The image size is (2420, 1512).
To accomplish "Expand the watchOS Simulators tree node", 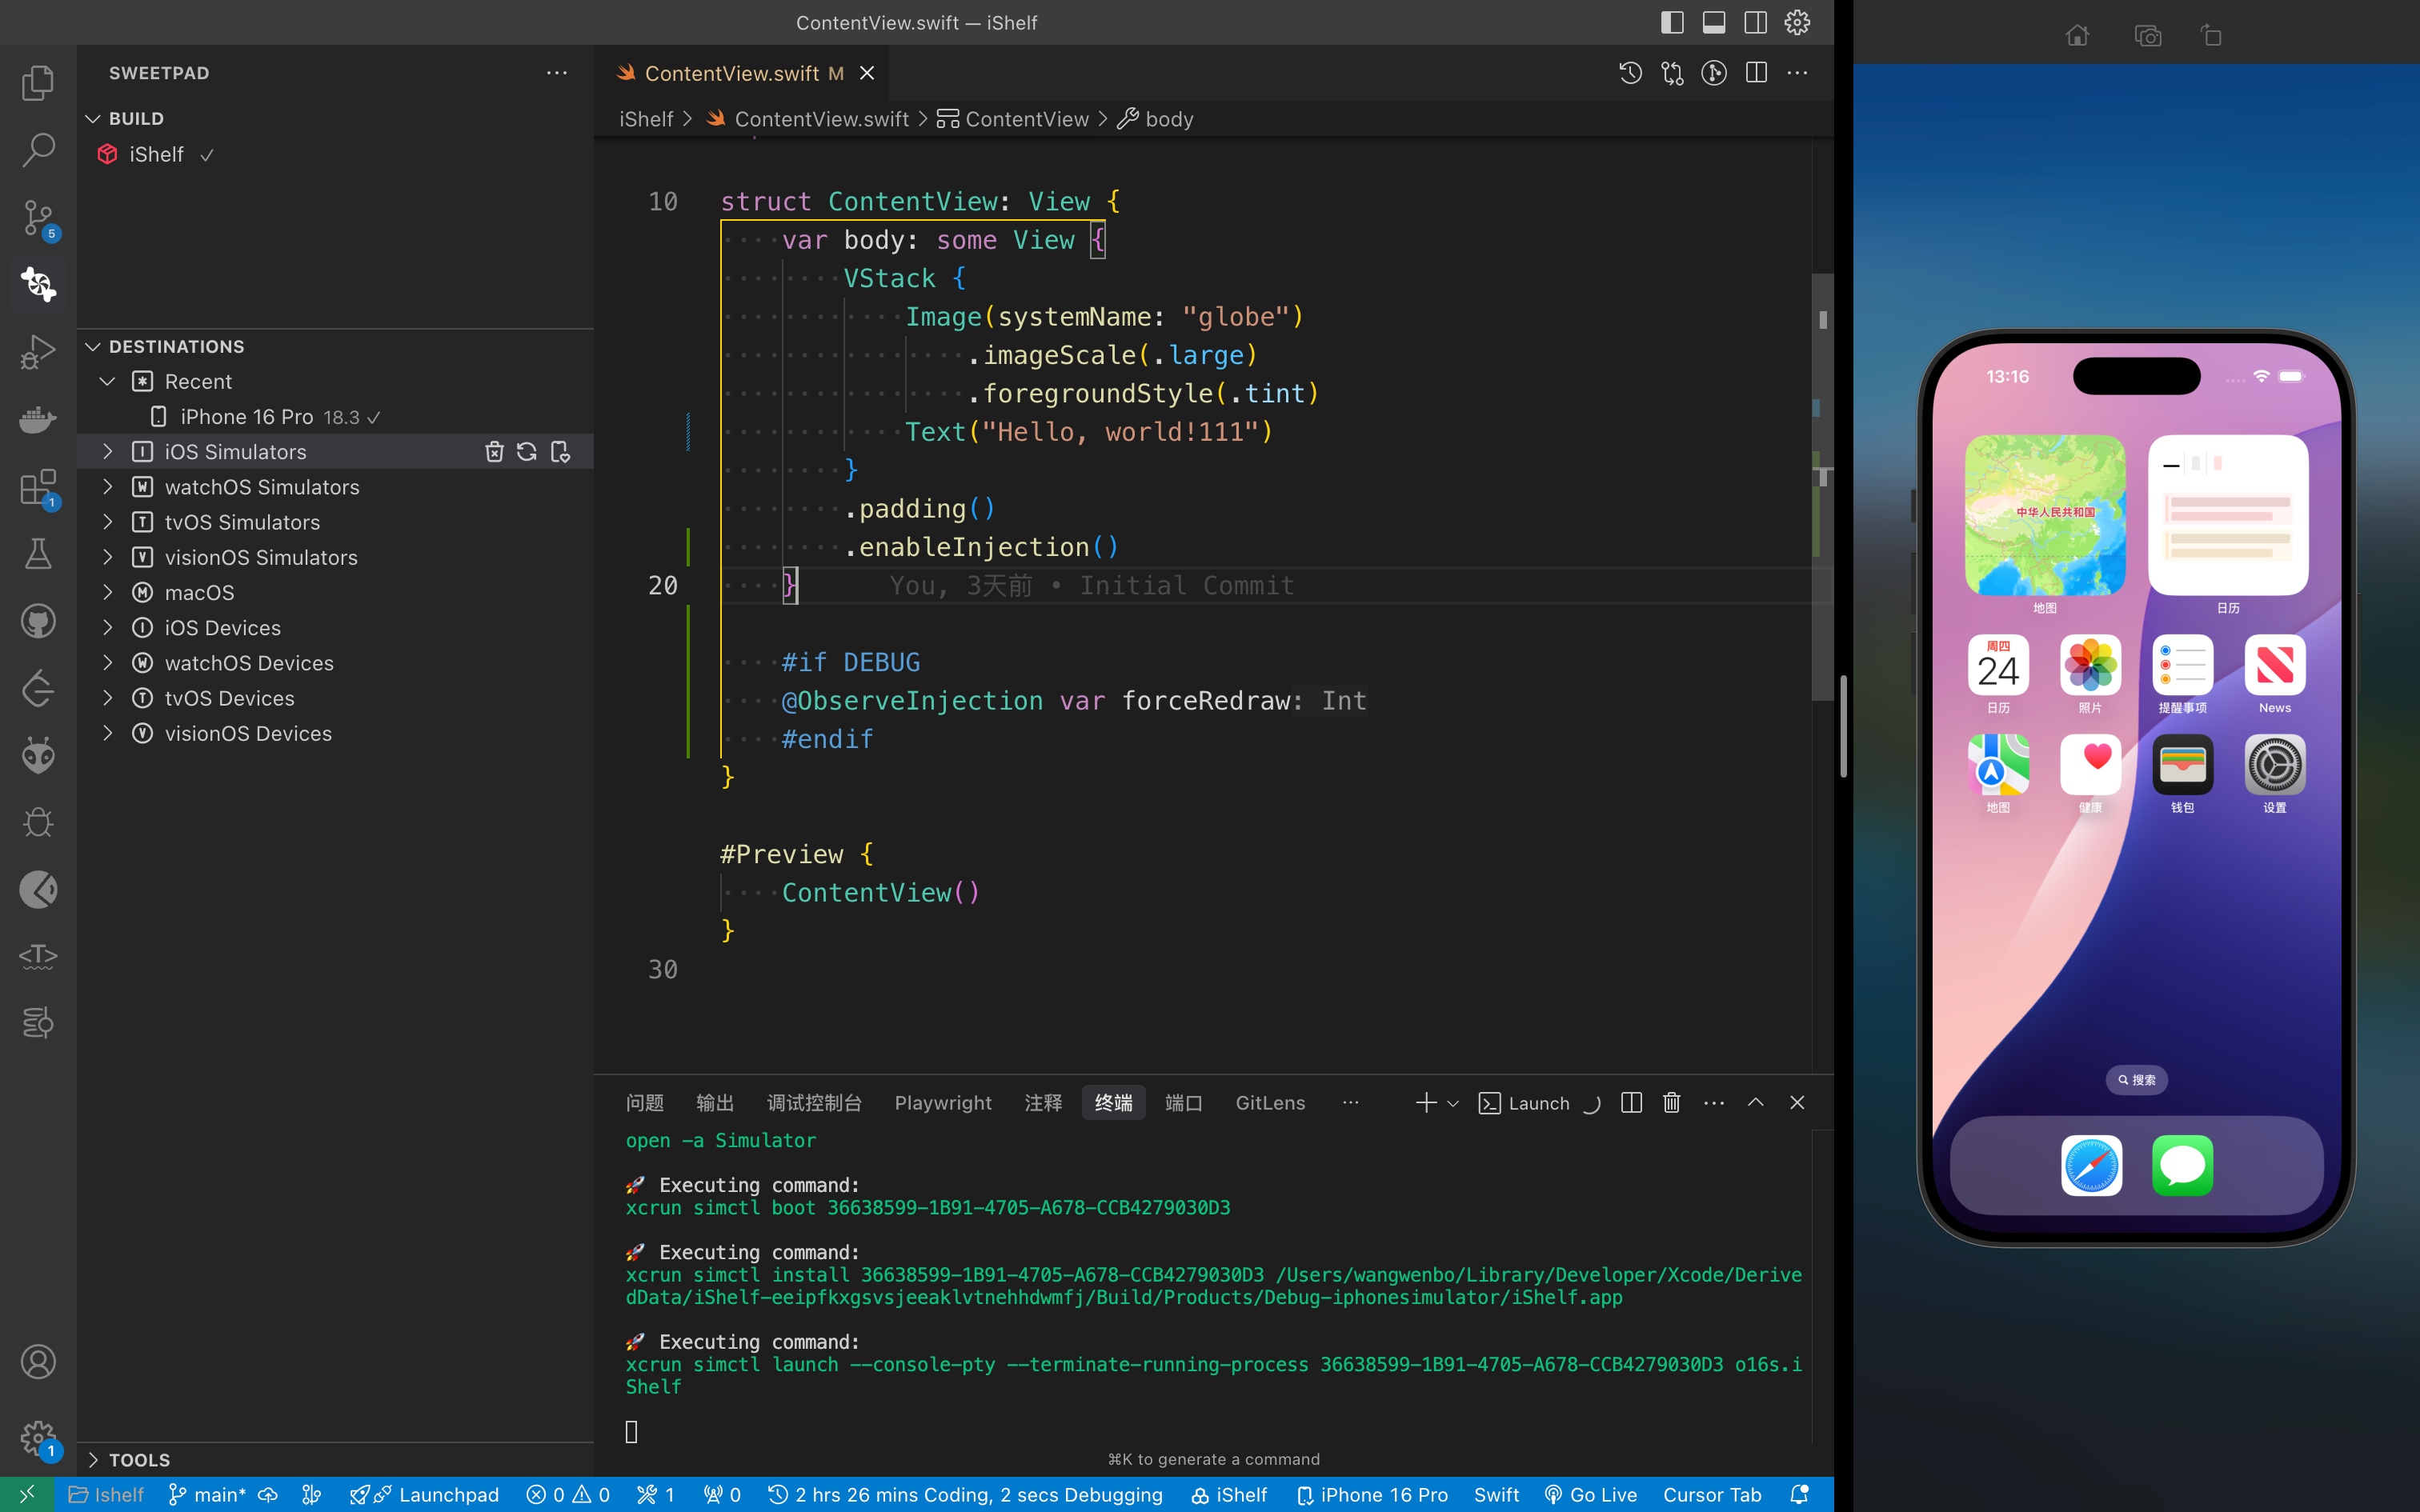I will tap(108, 487).
